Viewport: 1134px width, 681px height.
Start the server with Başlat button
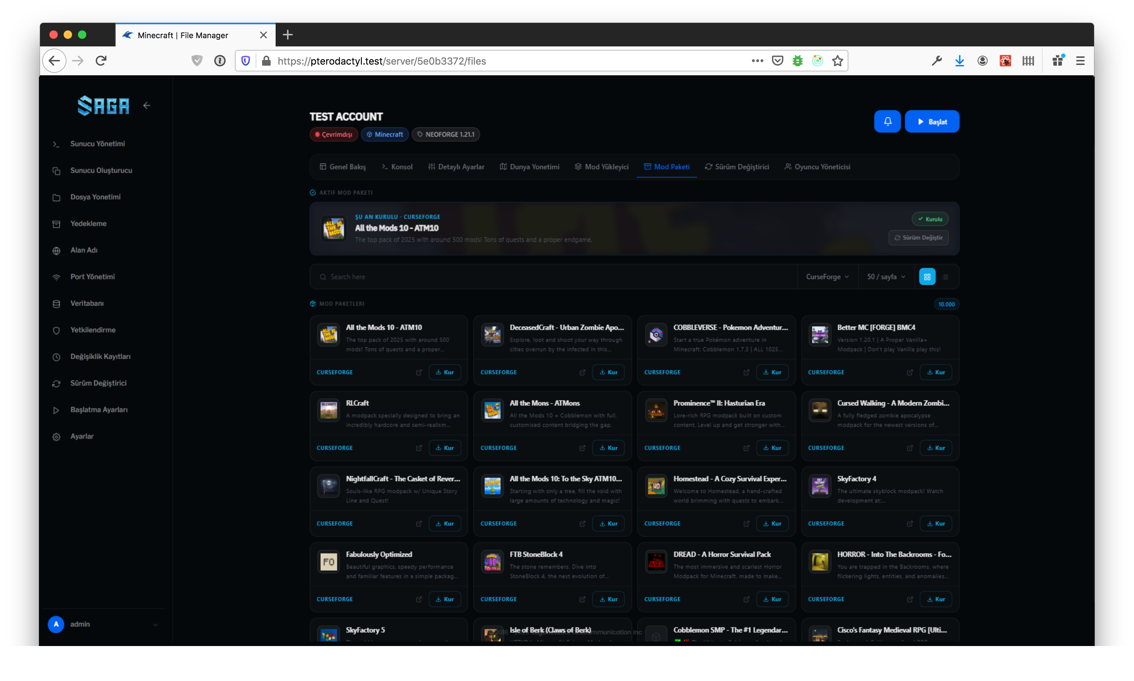coord(932,122)
